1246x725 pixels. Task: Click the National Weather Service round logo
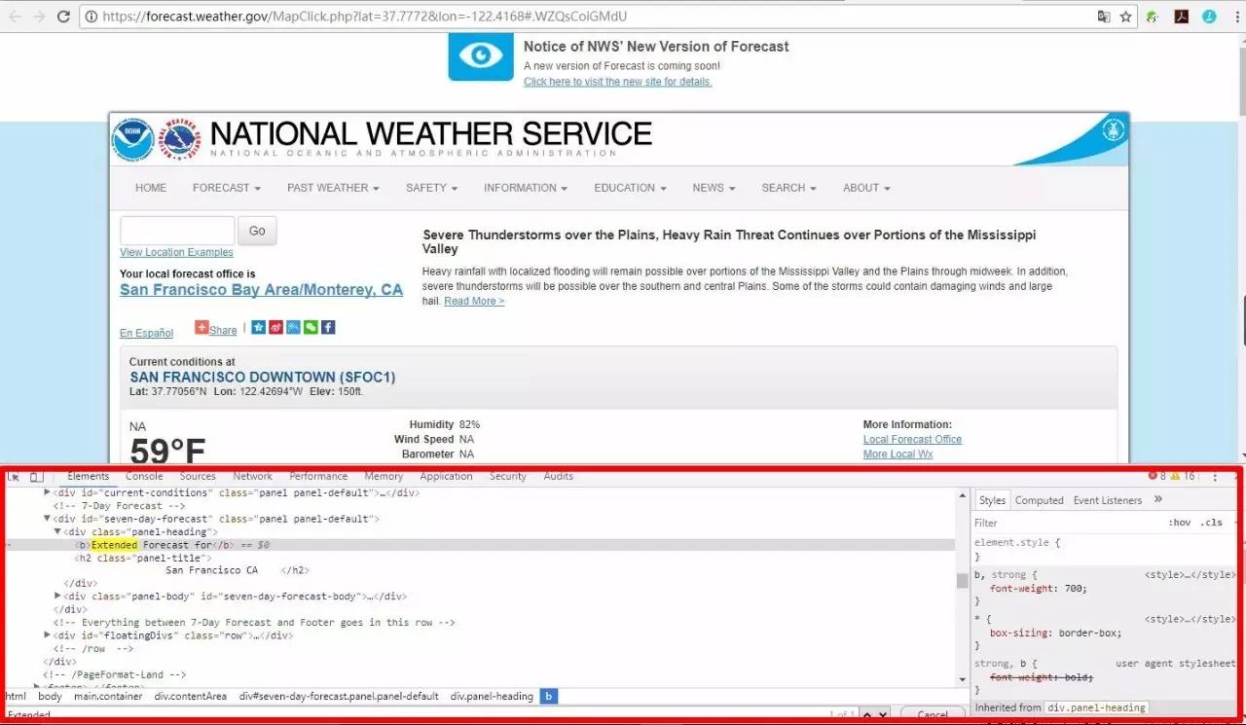pyautogui.click(x=180, y=139)
